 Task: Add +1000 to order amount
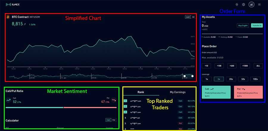click(245, 66)
